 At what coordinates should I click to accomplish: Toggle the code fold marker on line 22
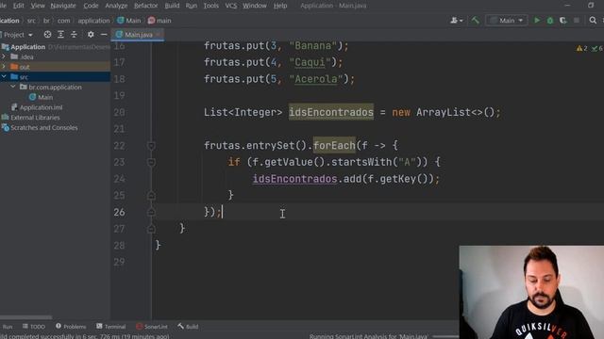(x=151, y=146)
